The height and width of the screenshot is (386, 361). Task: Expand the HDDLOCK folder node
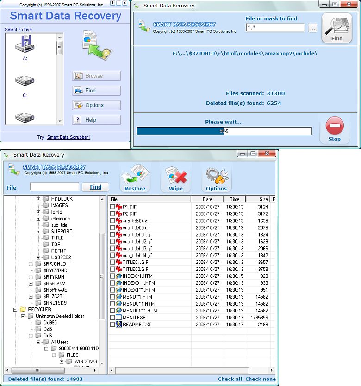click(x=38, y=199)
